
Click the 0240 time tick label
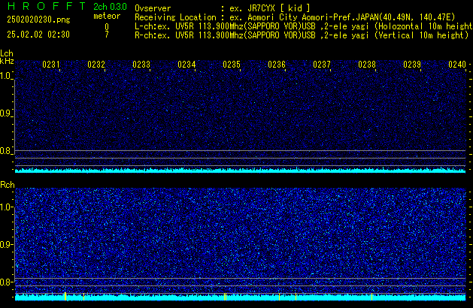(x=457, y=65)
